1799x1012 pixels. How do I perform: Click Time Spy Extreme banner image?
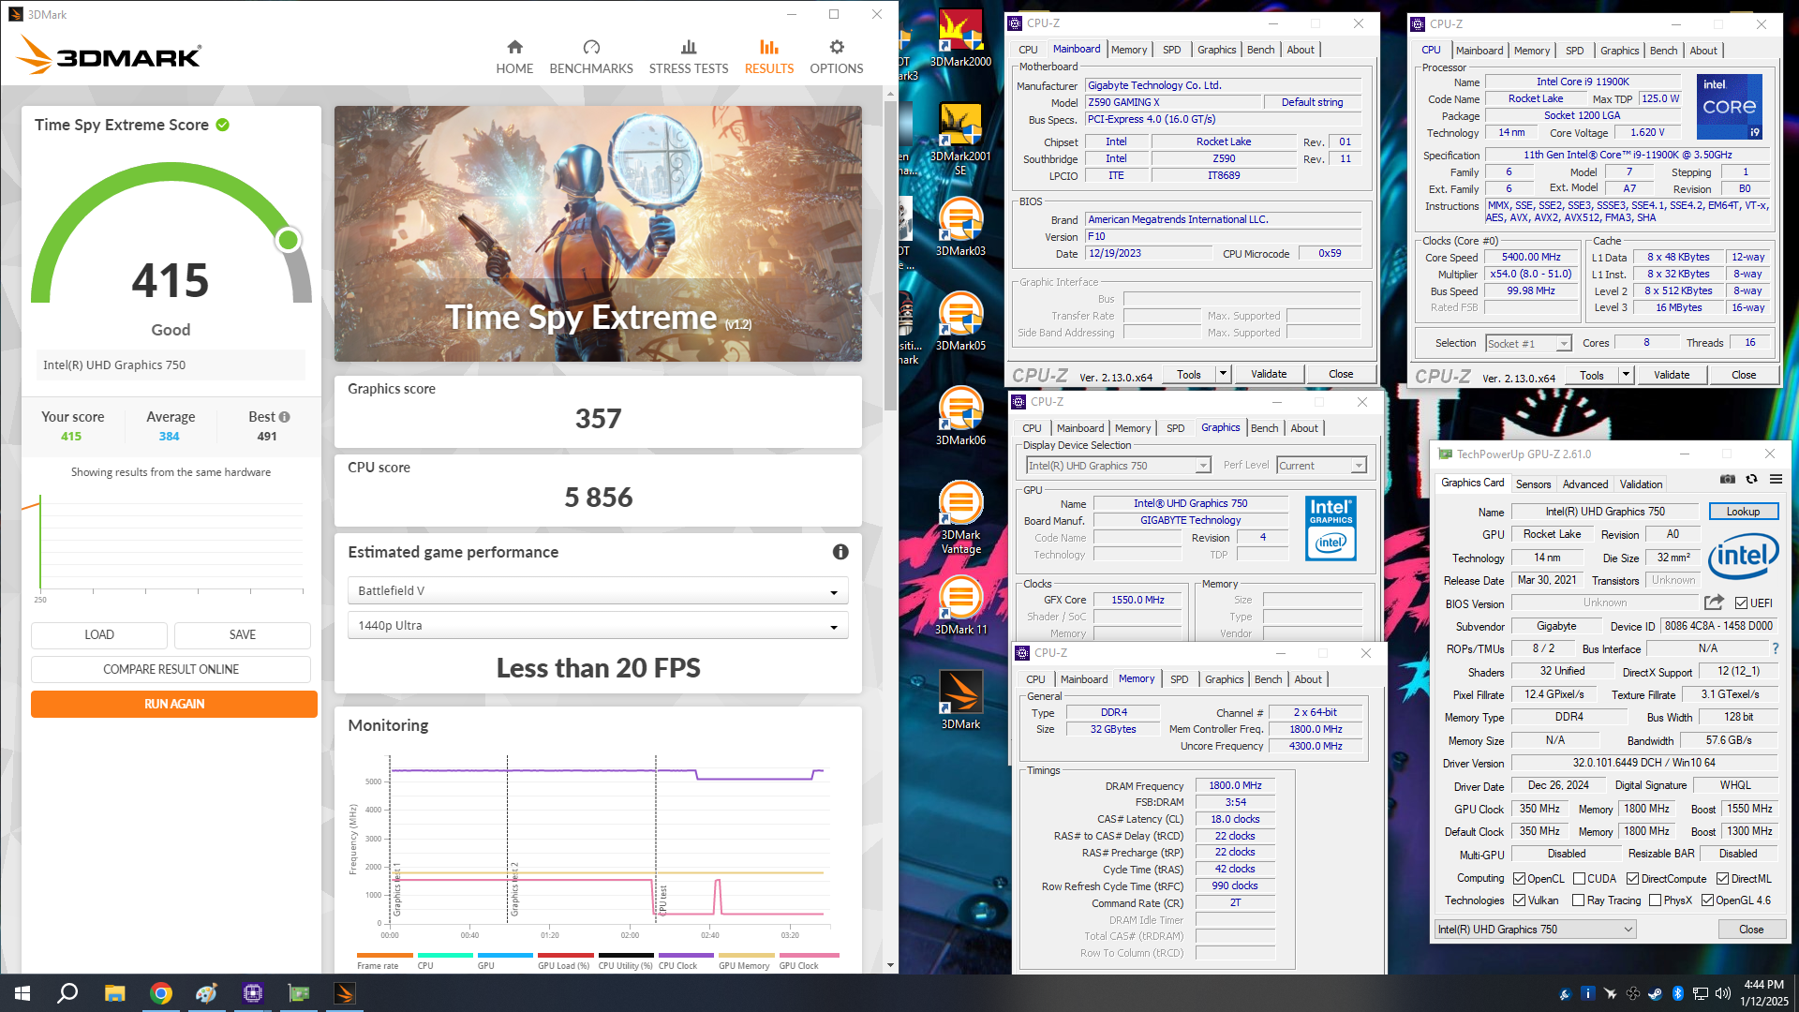pos(598,233)
